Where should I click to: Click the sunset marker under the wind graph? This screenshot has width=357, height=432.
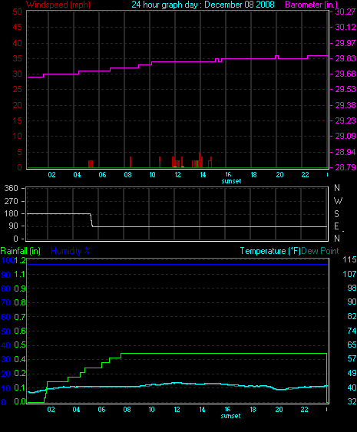tap(231, 181)
